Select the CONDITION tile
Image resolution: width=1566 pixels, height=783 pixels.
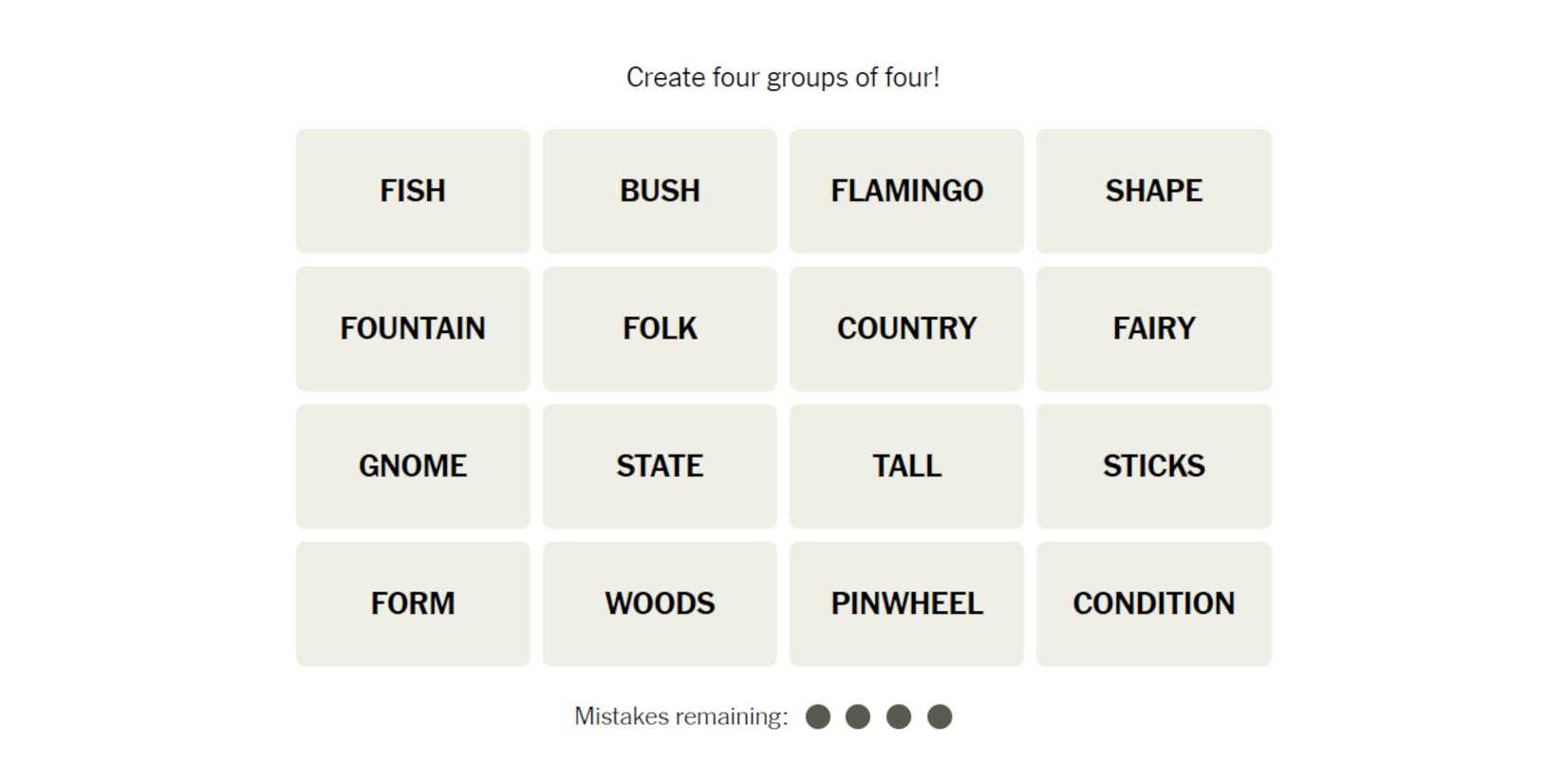(1153, 604)
